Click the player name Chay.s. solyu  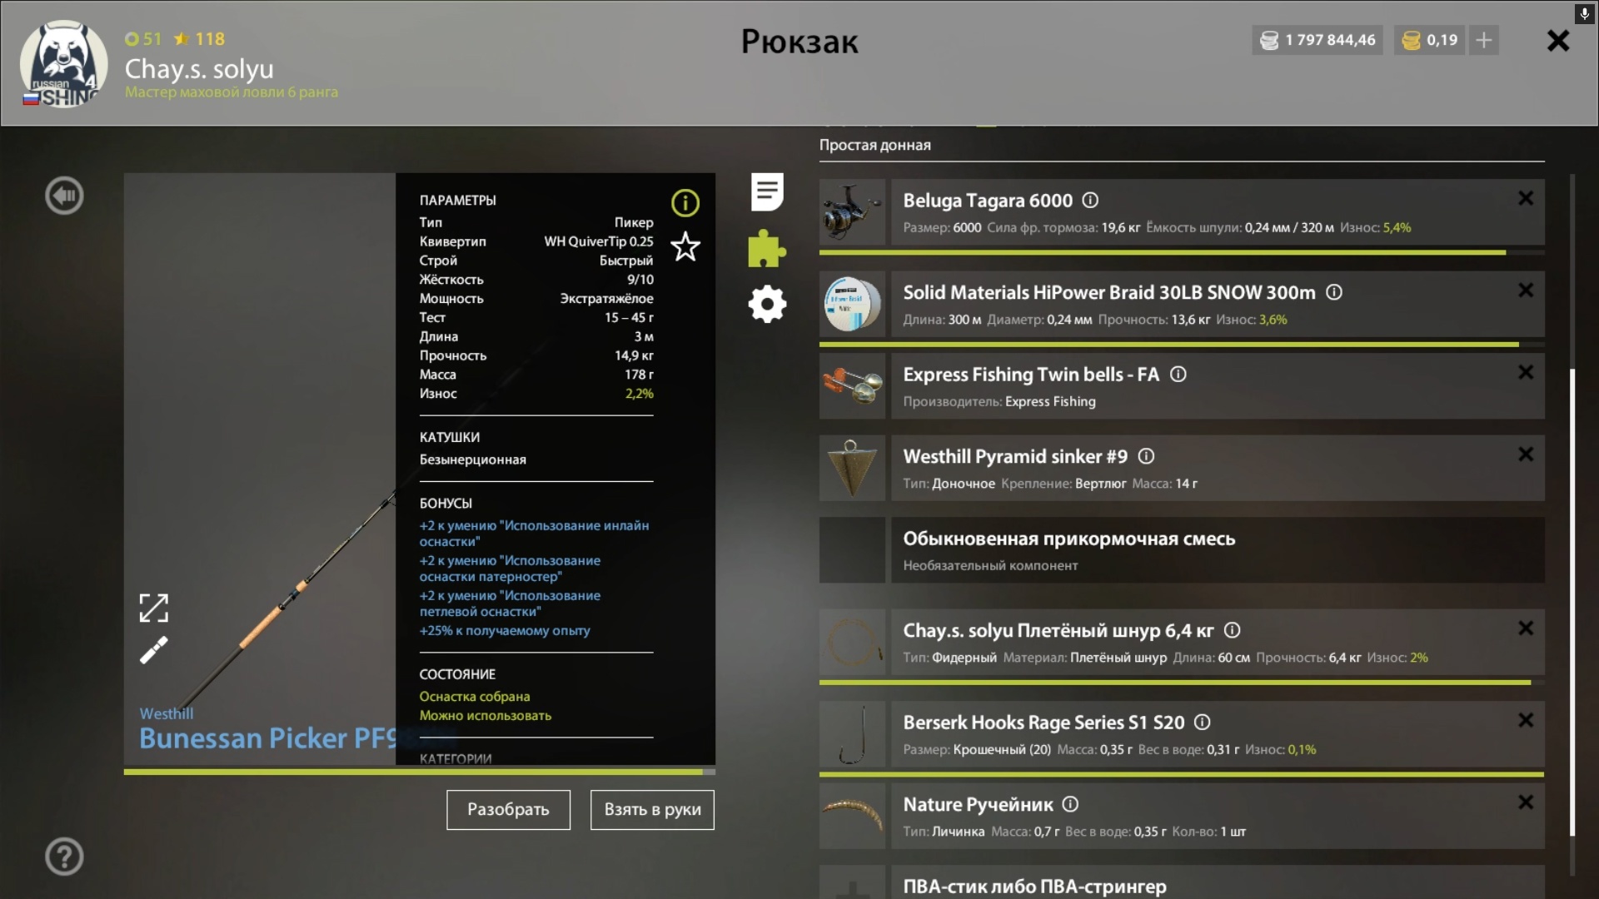tap(199, 69)
